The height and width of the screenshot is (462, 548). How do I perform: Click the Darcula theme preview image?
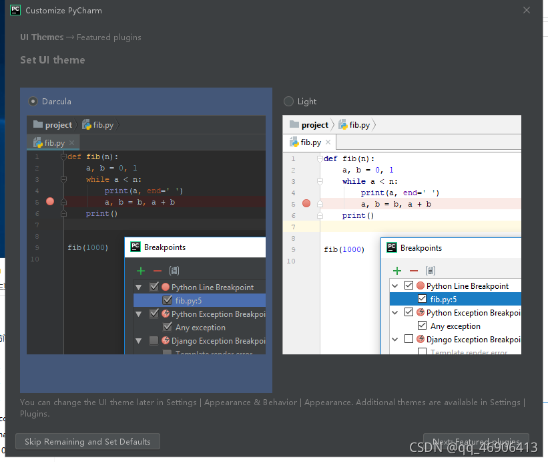146,235
